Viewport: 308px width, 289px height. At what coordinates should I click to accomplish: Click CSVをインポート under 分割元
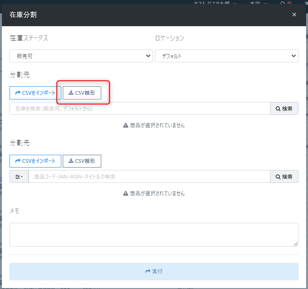pos(35,93)
